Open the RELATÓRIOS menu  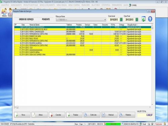[x=96, y=5]
